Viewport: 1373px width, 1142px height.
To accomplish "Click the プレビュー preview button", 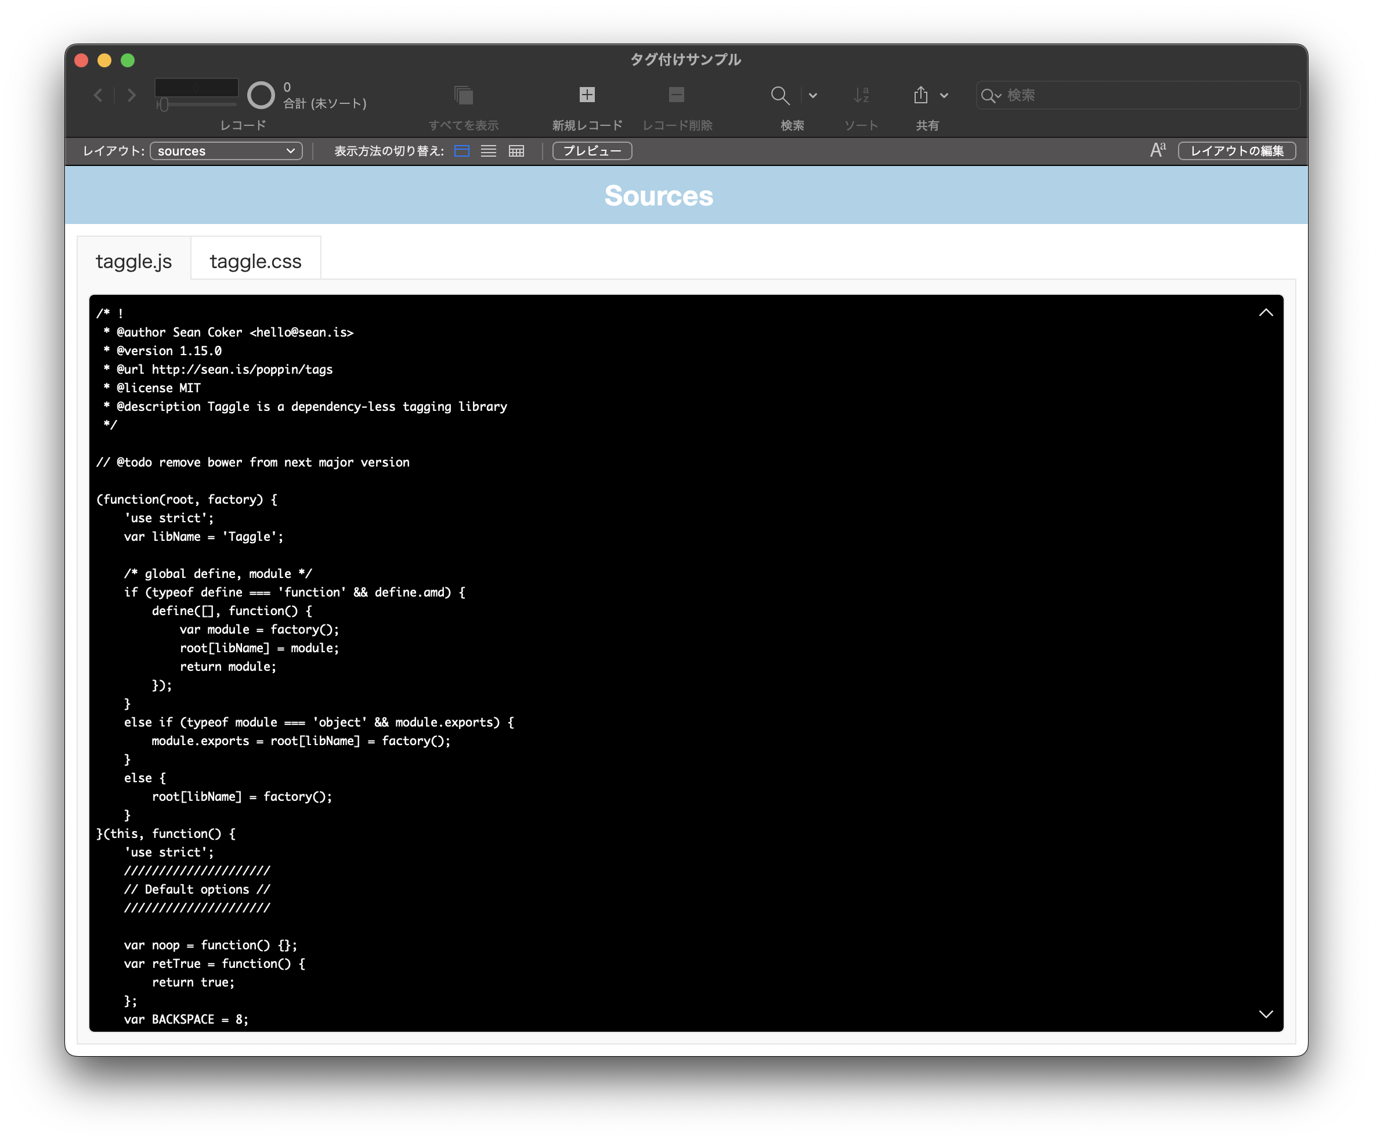I will 591,151.
